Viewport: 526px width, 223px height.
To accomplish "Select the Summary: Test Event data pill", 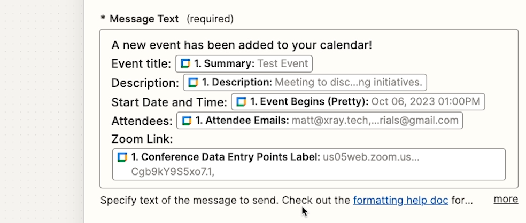I will tap(244, 63).
